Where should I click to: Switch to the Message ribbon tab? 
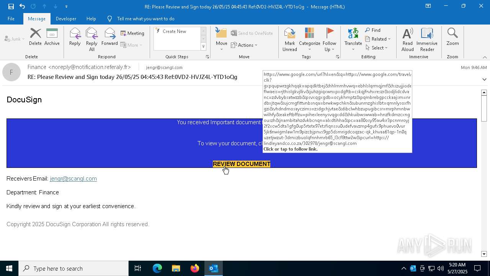37,19
